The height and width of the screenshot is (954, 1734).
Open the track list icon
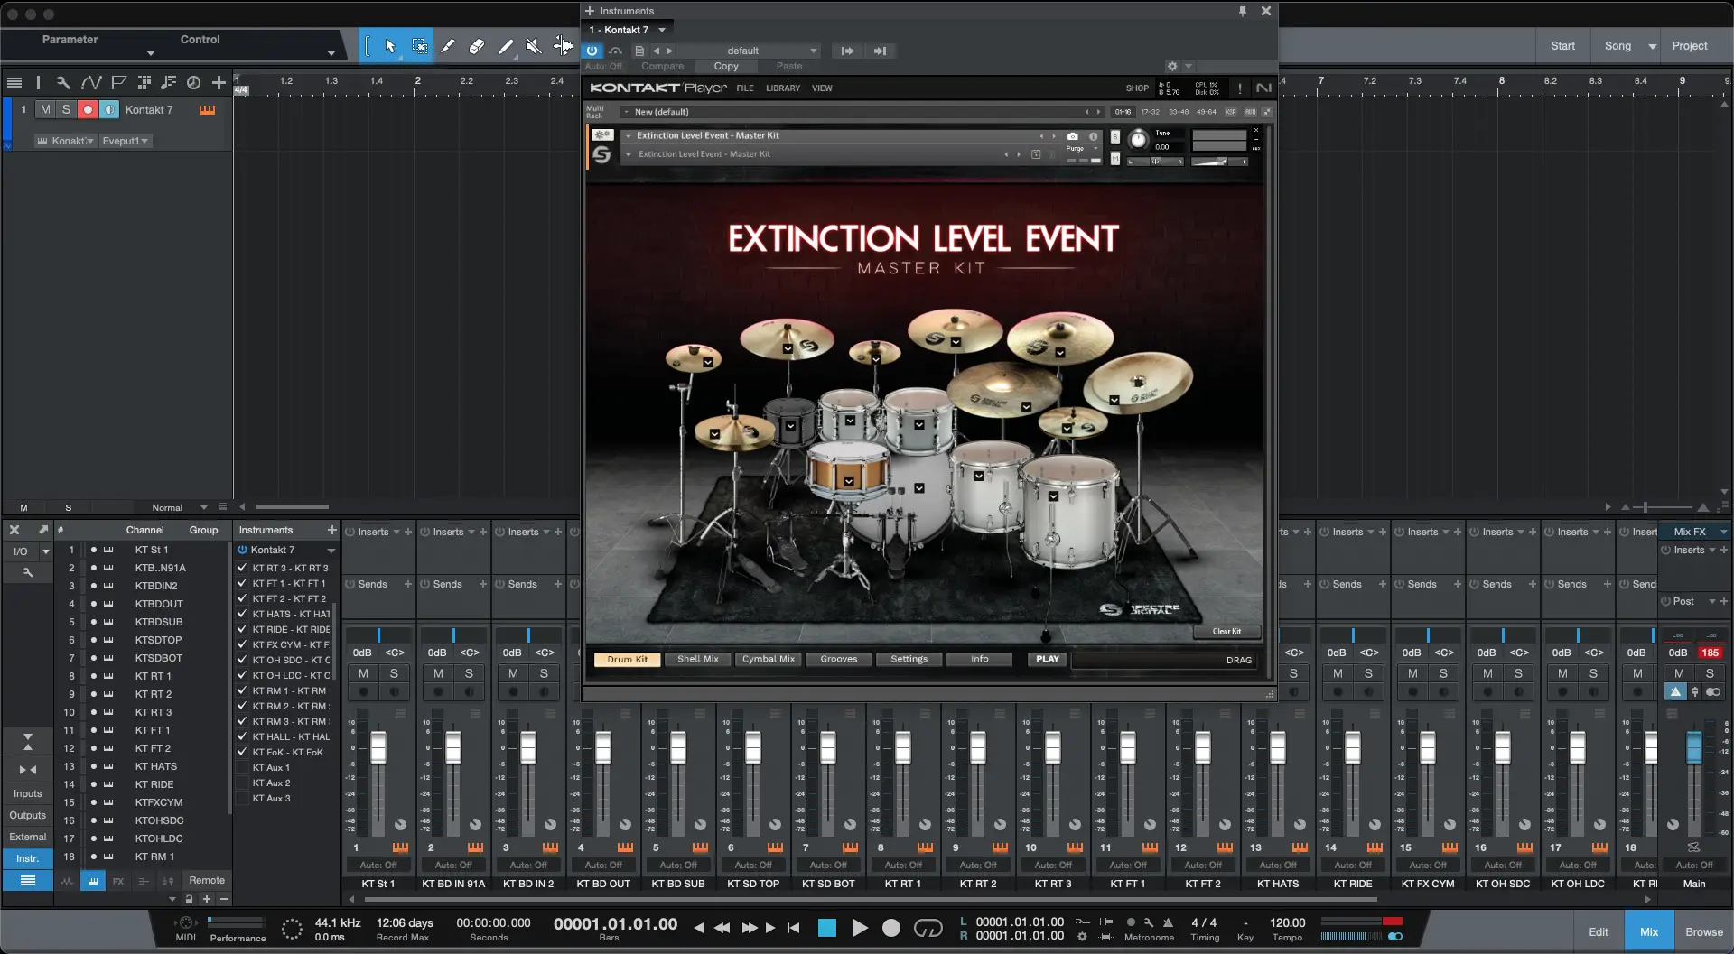tap(14, 82)
